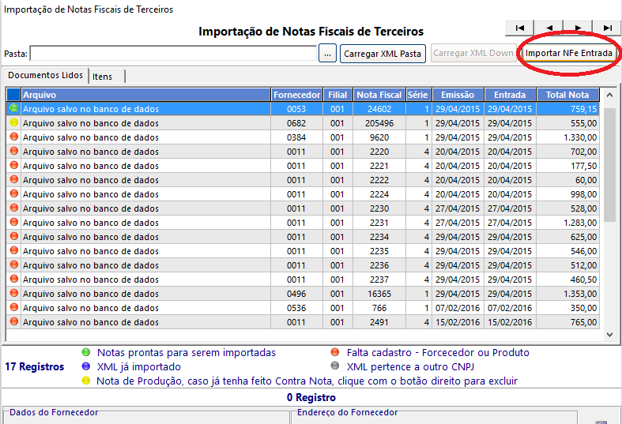Select Fornecedor cell 0536
The width and height of the screenshot is (622, 424).
point(296,308)
